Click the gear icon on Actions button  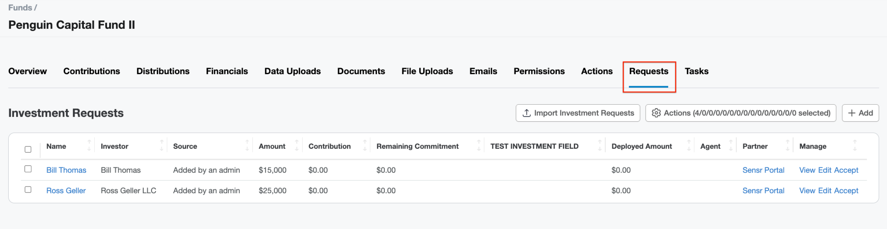click(x=656, y=113)
